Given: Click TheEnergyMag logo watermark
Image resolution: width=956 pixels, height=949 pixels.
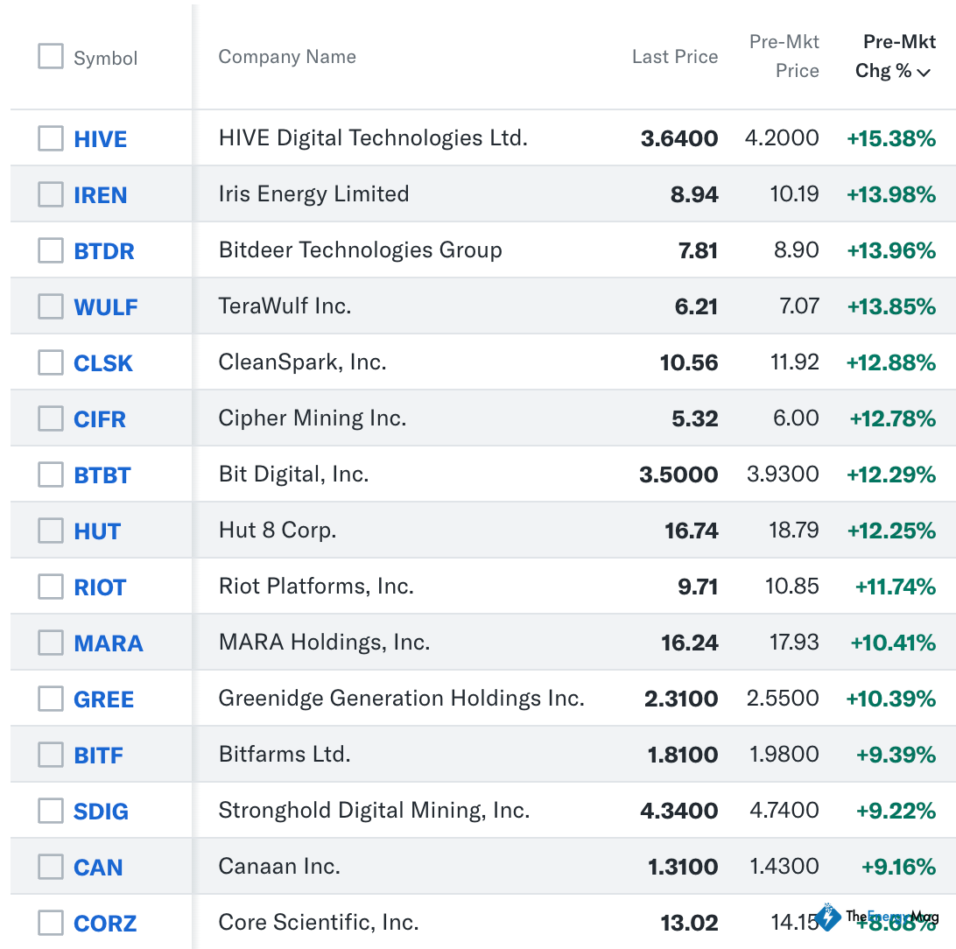Looking at the screenshot, I should tap(878, 917).
